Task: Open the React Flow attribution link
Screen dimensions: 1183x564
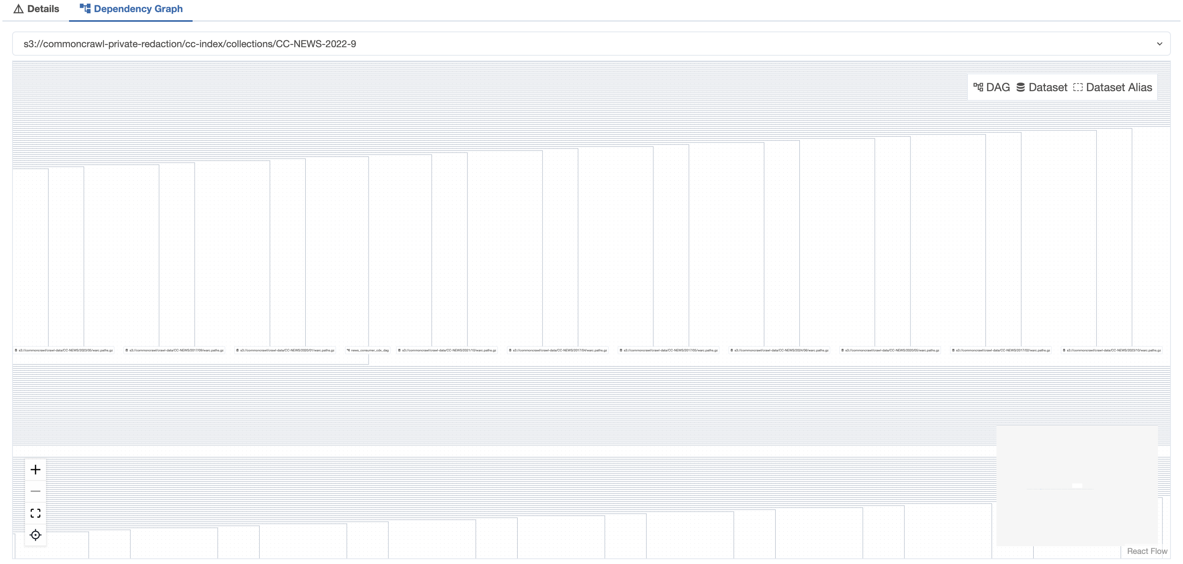Action: [1147, 551]
